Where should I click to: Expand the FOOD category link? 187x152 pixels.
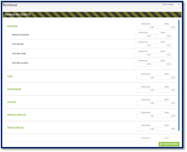(10, 76)
